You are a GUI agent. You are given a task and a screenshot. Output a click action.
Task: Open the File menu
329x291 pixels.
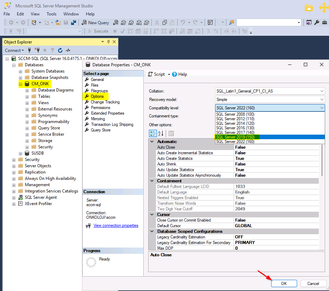tap(7, 14)
